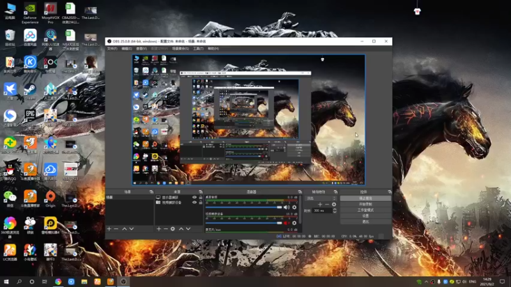Undock the controls panel via its popout icon

(390, 192)
